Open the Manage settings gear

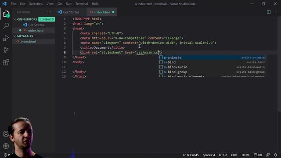pos(6,146)
